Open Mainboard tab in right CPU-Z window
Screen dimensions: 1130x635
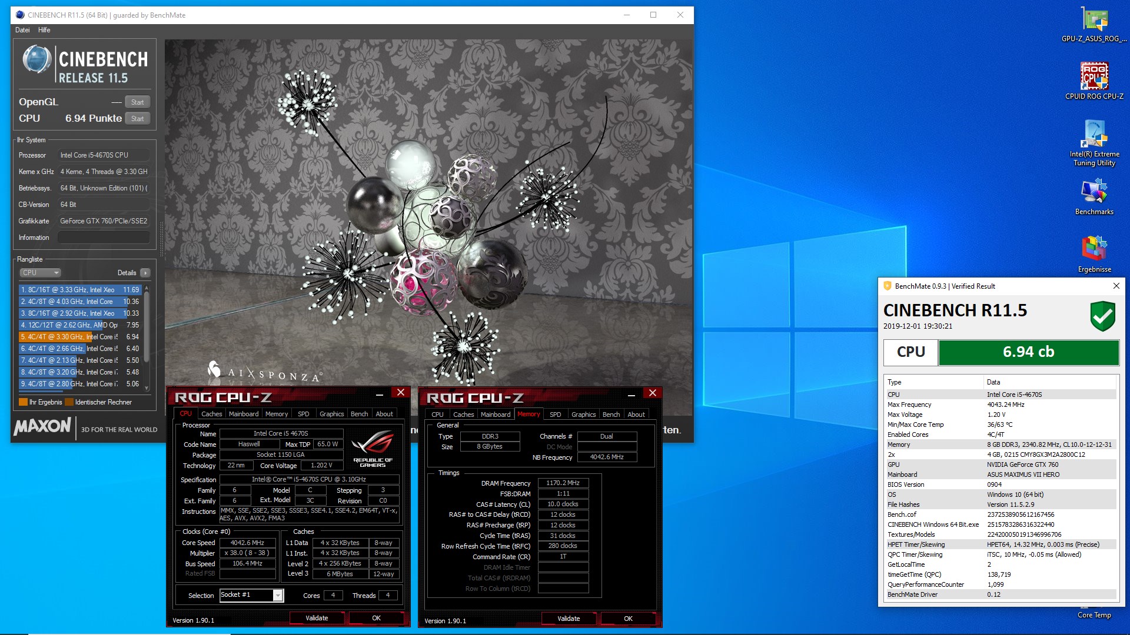[x=496, y=415]
